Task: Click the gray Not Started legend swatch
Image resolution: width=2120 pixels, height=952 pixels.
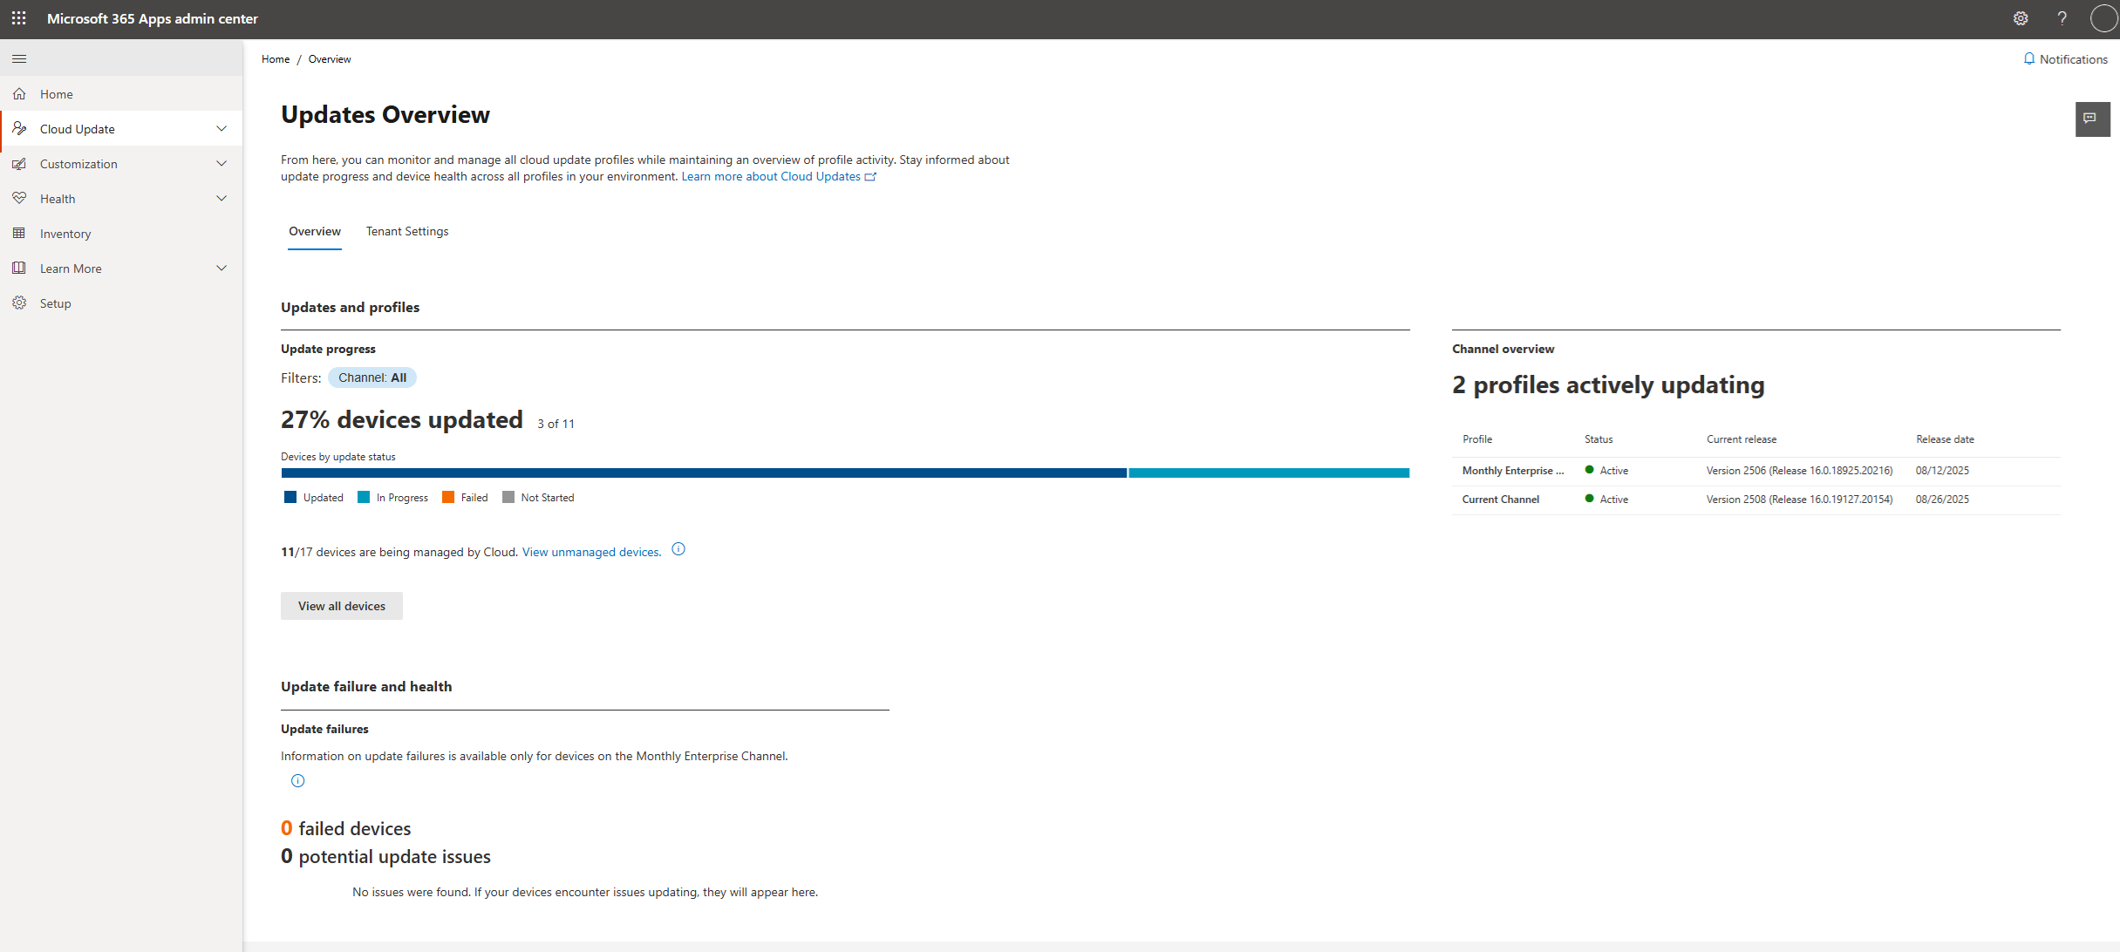Action: [508, 497]
